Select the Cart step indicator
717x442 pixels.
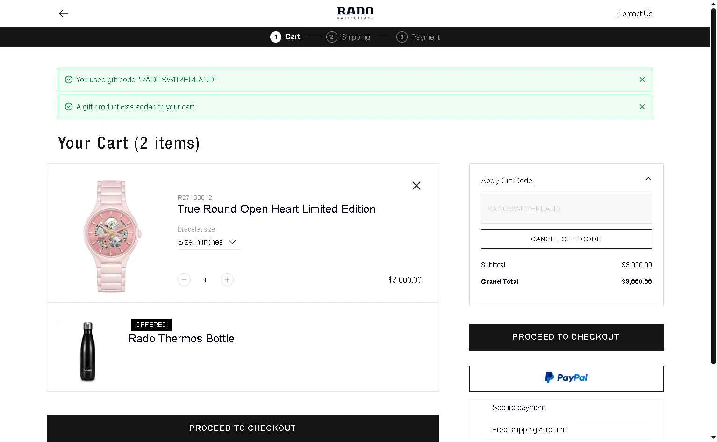tap(285, 37)
